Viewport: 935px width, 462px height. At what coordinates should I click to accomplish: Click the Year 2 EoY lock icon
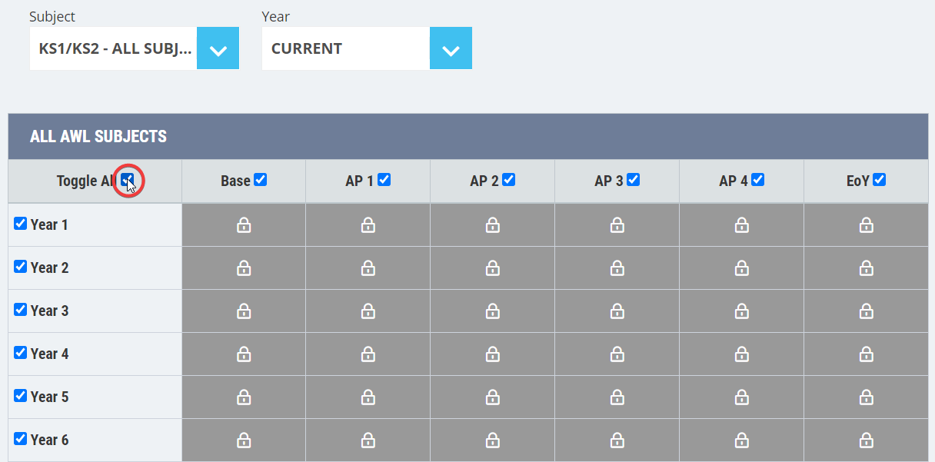point(867,268)
